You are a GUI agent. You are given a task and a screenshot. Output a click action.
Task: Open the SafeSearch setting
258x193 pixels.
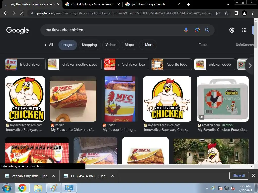pyautogui.click(x=244, y=45)
